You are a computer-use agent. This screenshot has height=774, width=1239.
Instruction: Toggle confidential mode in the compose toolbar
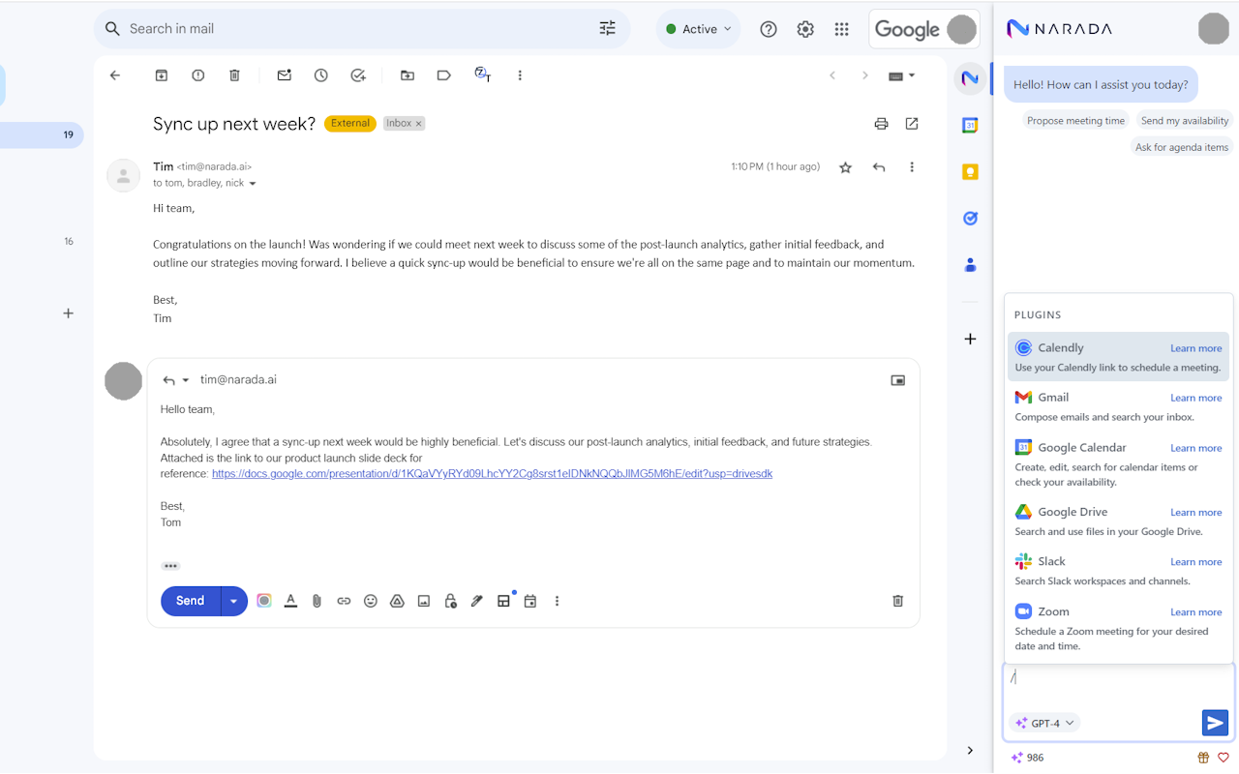(450, 600)
